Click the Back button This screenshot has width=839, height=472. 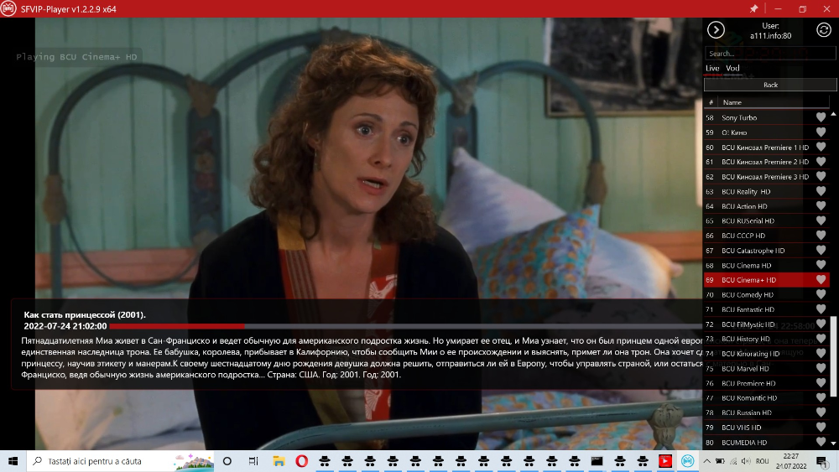(x=770, y=85)
